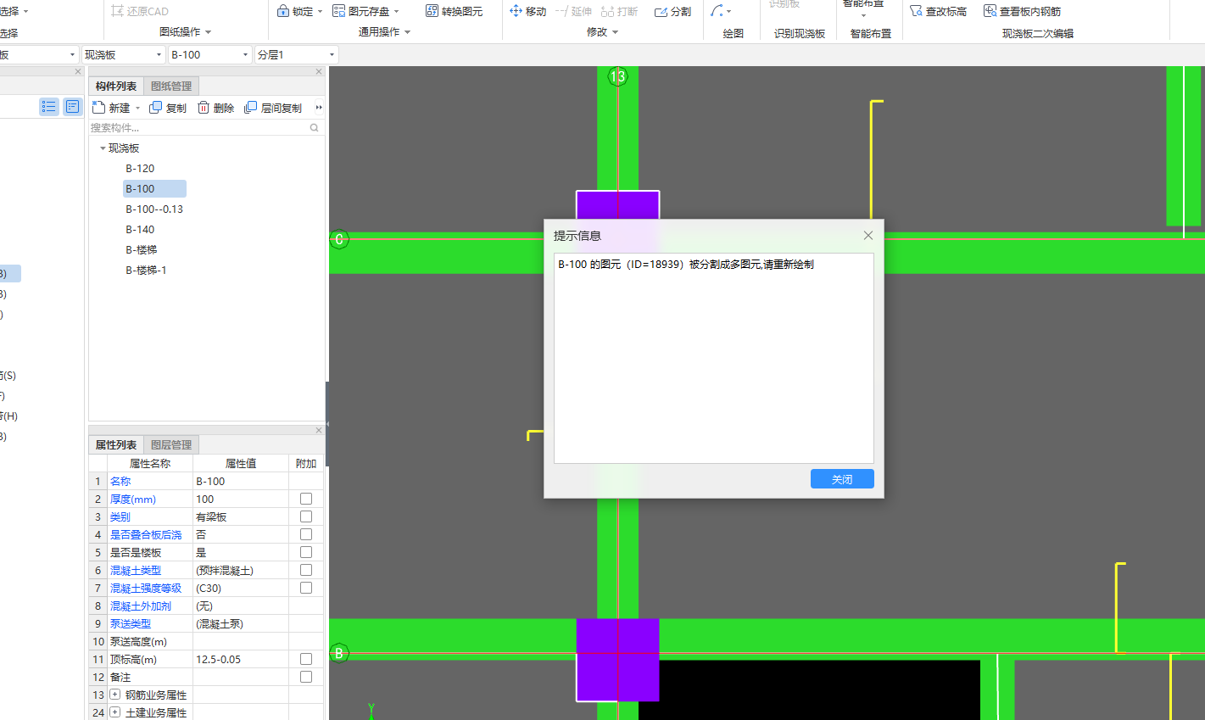
Task: Expand the 通用操作 group dropdown
Action: click(x=407, y=32)
